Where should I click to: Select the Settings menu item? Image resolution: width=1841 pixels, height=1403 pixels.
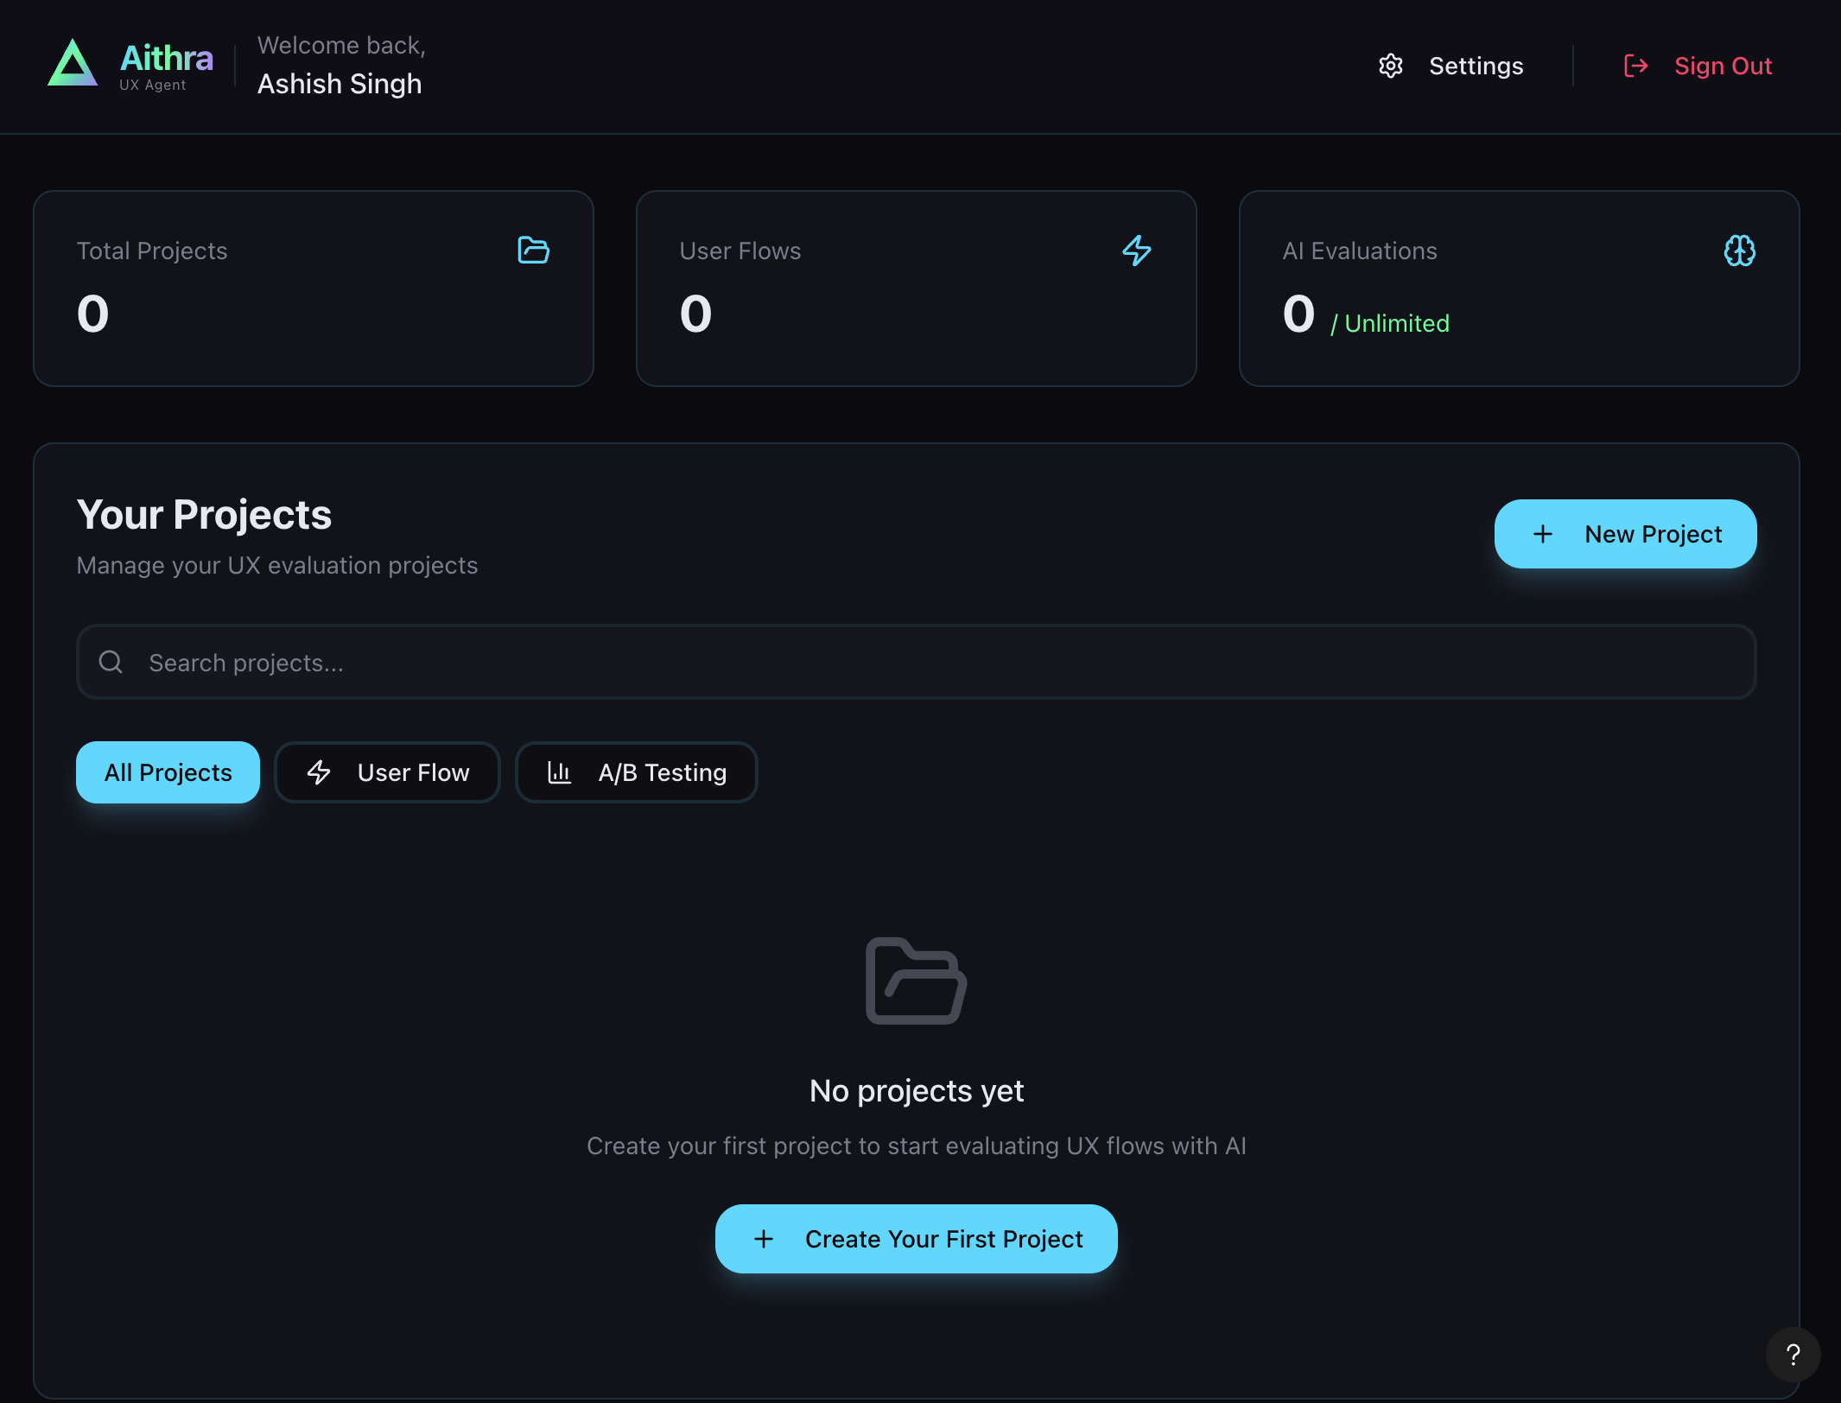point(1476,66)
